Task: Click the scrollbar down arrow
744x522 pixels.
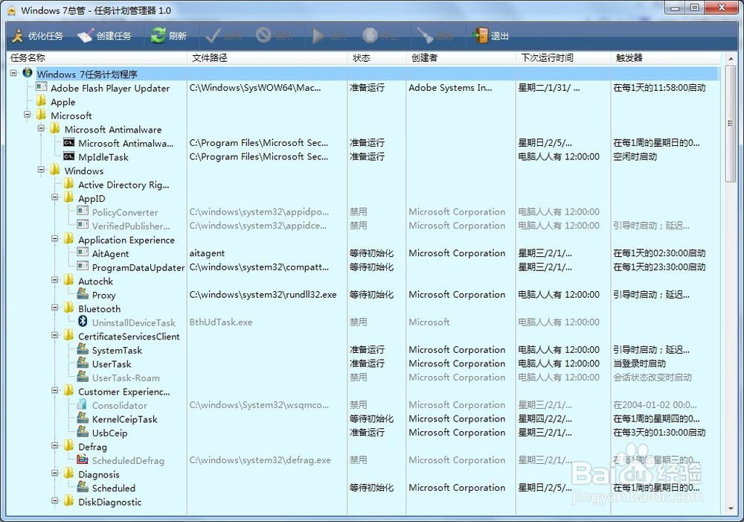Action: (731, 509)
